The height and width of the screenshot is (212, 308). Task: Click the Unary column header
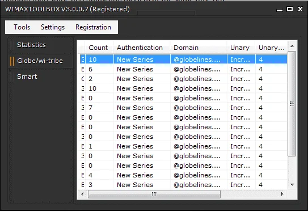tap(241, 48)
